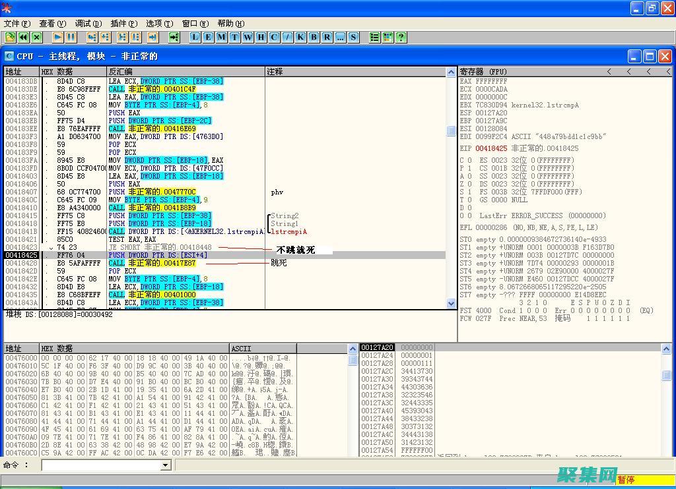Click the disassembly pane vertical scrollbar
Screen dimensions: 676x489
pos(452,198)
